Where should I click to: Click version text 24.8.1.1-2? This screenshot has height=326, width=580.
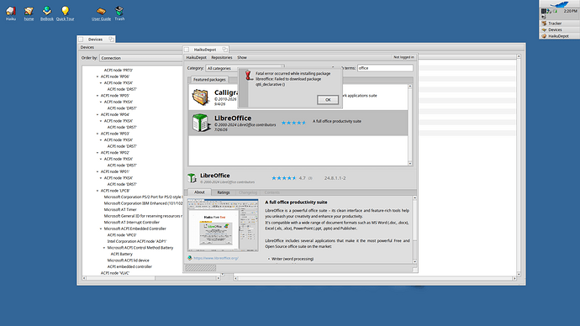tap(335, 178)
